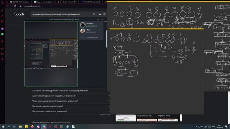The width and height of the screenshot is (230, 129).
Task: Switch to the Online Python Compiler tab
Action: tap(92, 2)
